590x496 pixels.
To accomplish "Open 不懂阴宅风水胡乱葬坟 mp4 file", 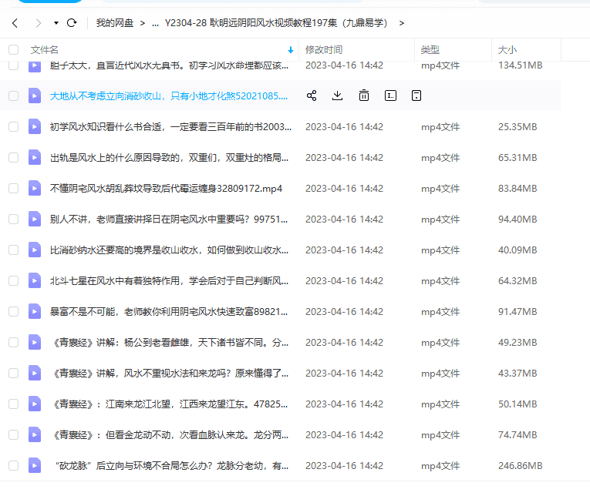I will point(166,188).
